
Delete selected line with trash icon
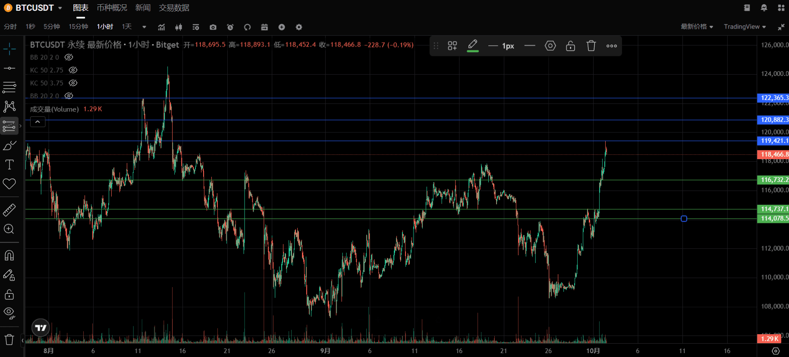coord(591,46)
